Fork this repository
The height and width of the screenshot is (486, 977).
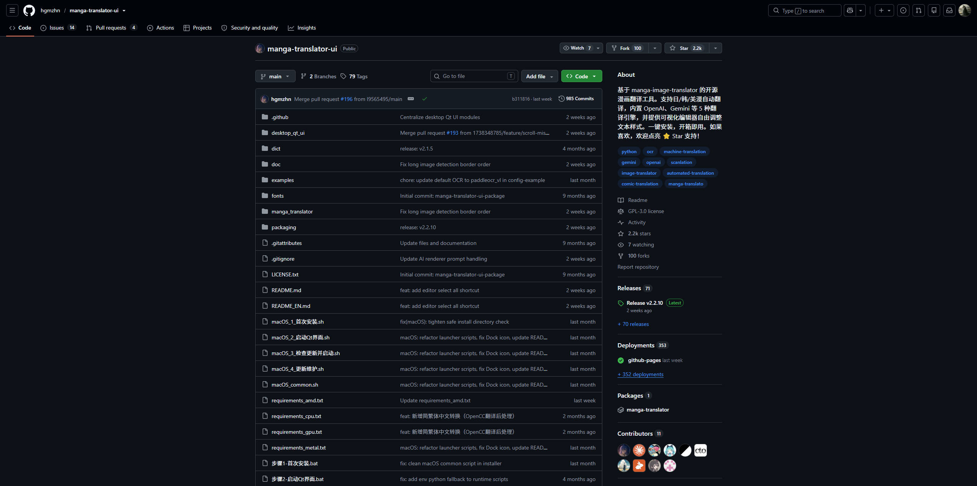627,48
